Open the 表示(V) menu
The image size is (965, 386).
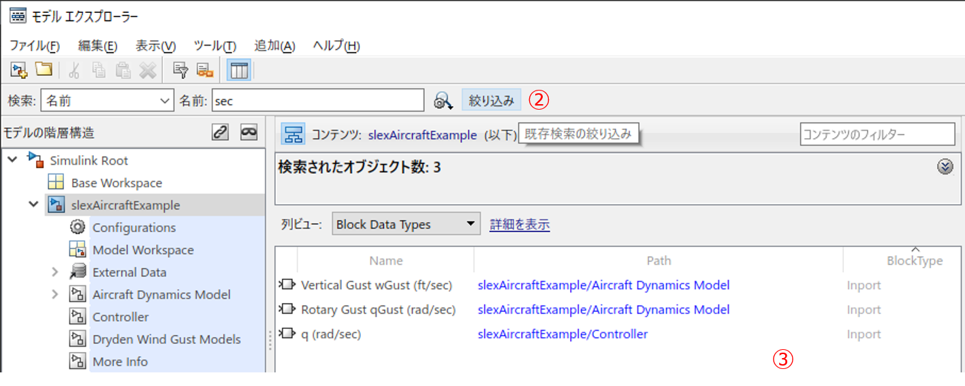click(155, 46)
